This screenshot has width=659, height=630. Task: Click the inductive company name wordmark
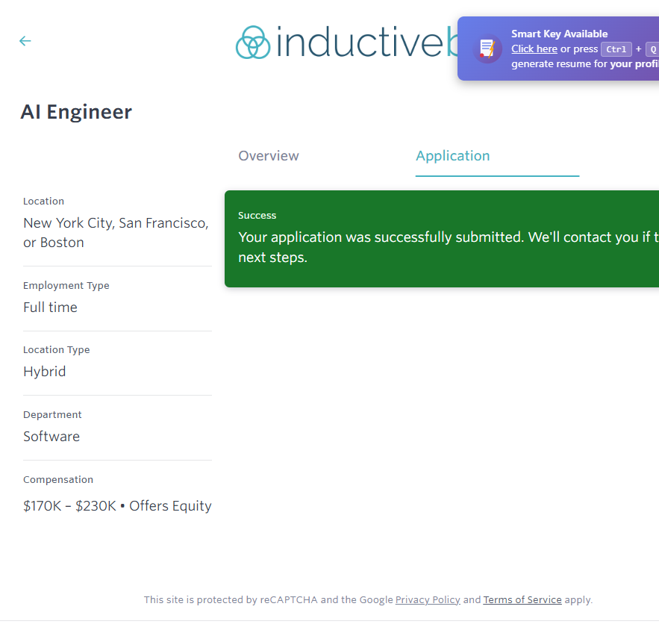[x=360, y=43]
